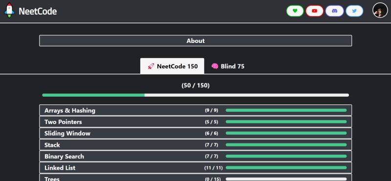Expand the Arrays & Hashing category

[195, 110]
